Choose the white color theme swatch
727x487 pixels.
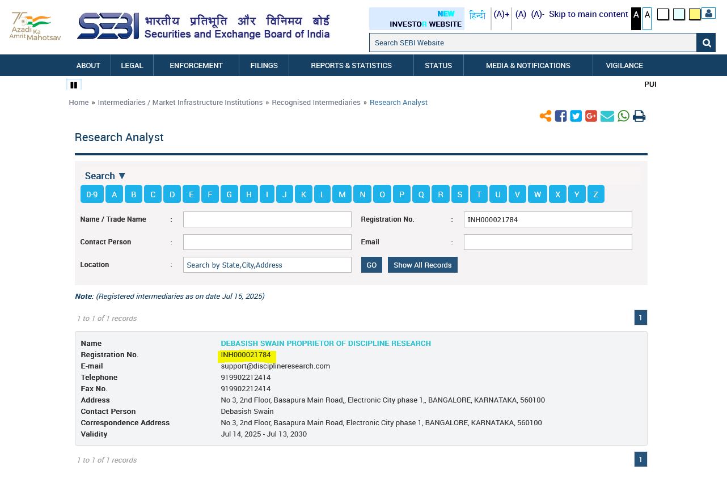[663, 15]
